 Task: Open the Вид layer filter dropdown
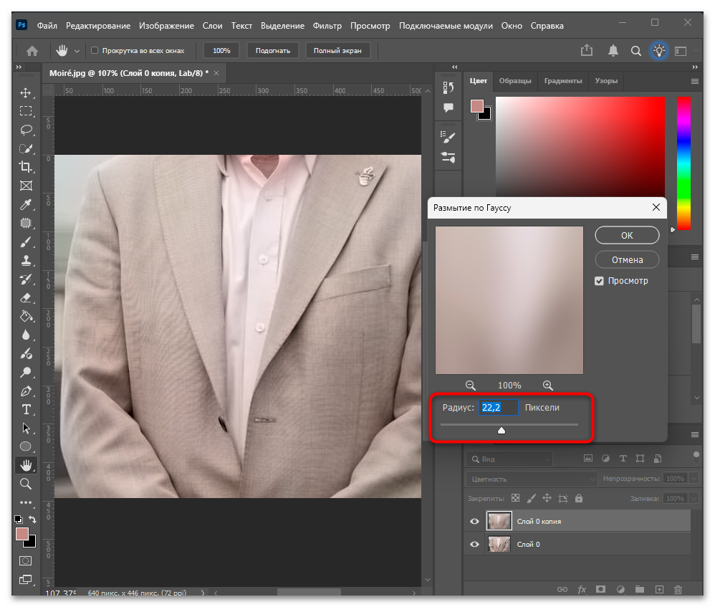[x=509, y=459]
